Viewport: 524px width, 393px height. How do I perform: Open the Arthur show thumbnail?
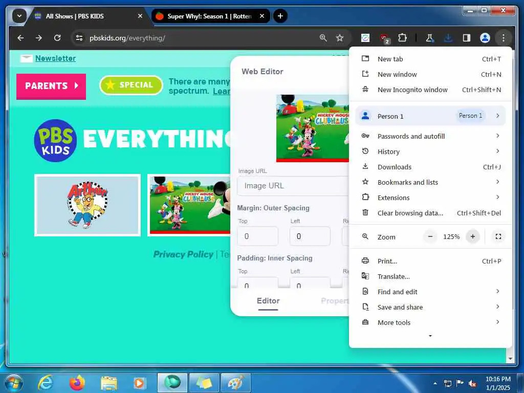point(88,205)
